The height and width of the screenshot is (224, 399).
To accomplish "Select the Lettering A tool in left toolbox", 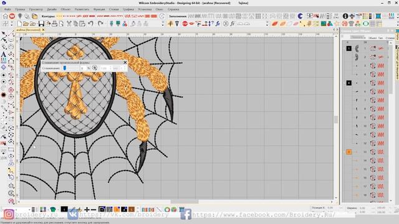I will coord(4,54).
